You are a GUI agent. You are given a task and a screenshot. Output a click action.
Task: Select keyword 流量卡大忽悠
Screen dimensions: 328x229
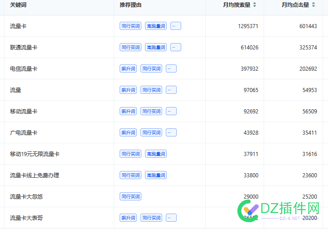26,197
